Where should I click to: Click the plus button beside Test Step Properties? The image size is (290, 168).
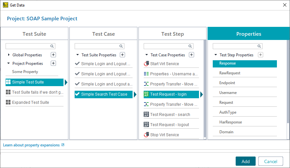click(261, 55)
